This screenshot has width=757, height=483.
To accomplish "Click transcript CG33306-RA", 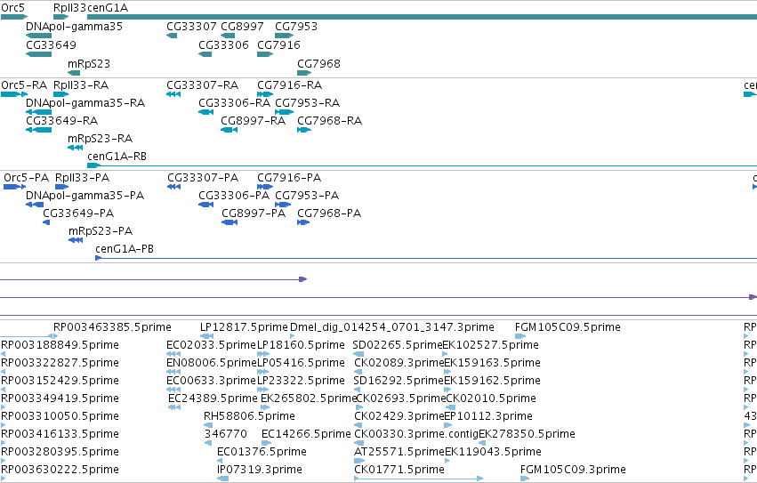I will [205, 112].
